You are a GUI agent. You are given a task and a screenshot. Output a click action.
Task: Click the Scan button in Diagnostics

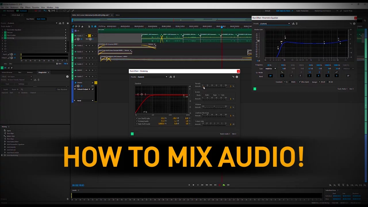pos(7,84)
